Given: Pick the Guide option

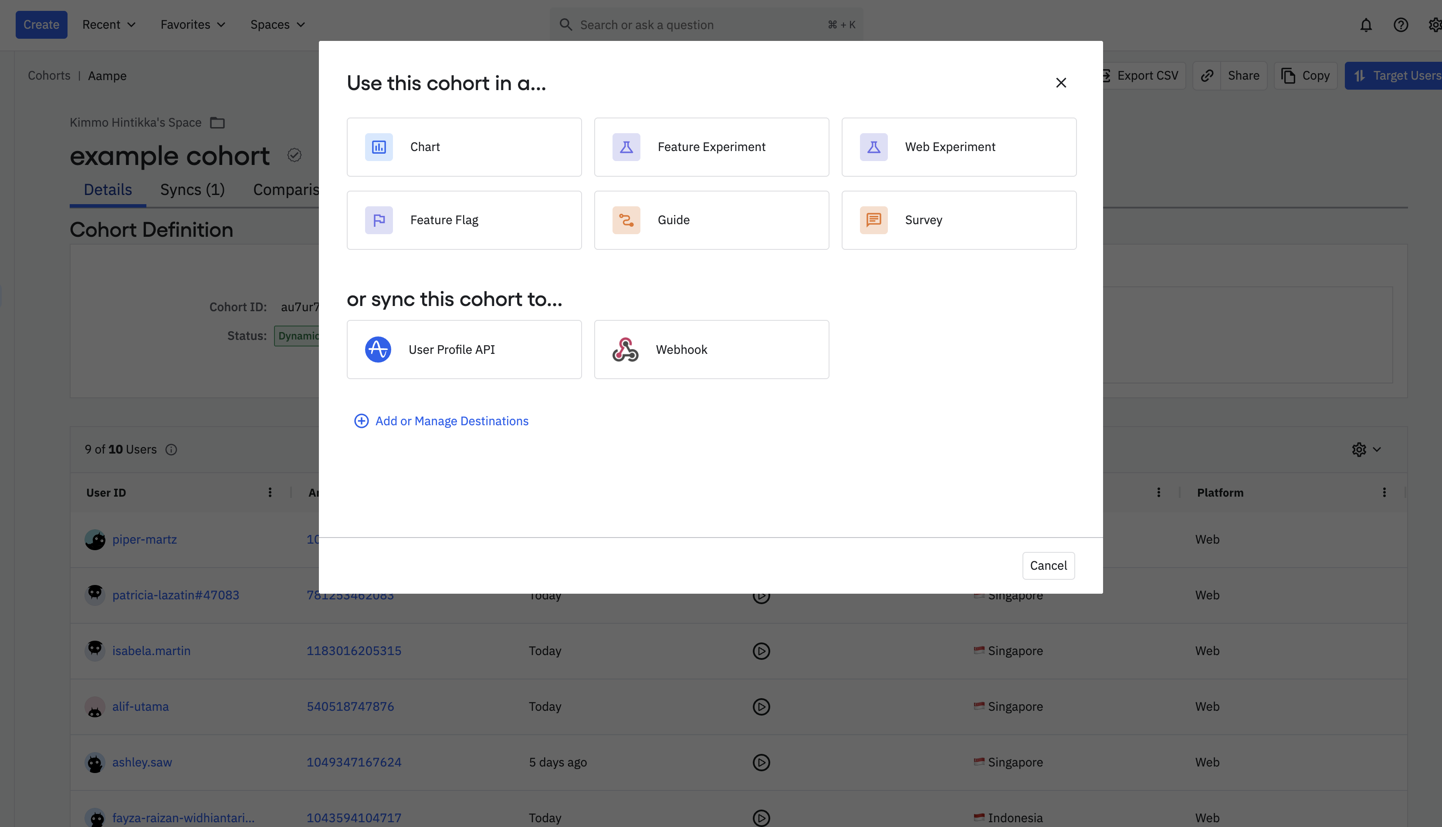Looking at the screenshot, I should coord(711,220).
